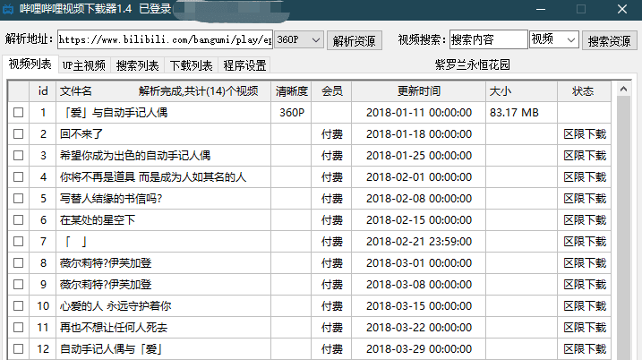The width and height of the screenshot is (642, 360).
Task: Click the 360P cell in row 1
Action: [292, 113]
